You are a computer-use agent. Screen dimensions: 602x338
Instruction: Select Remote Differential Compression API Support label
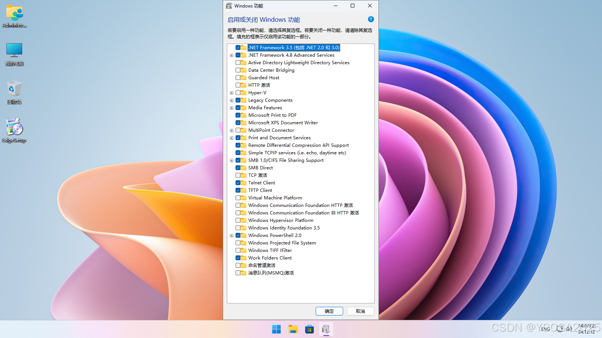click(x=298, y=145)
